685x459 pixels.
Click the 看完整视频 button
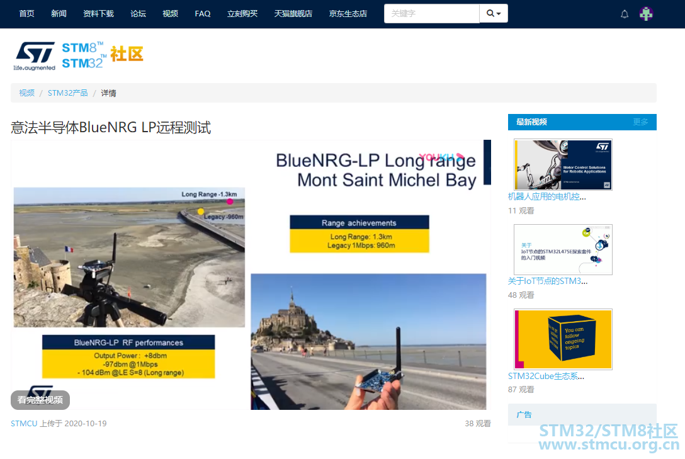pos(40,400)
